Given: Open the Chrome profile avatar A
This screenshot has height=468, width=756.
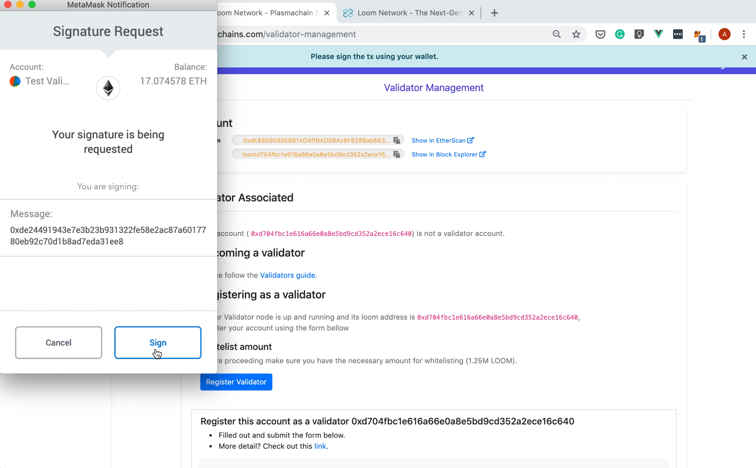Looking at the screenshot, I should pyautogui.click(x=724, y=34).
